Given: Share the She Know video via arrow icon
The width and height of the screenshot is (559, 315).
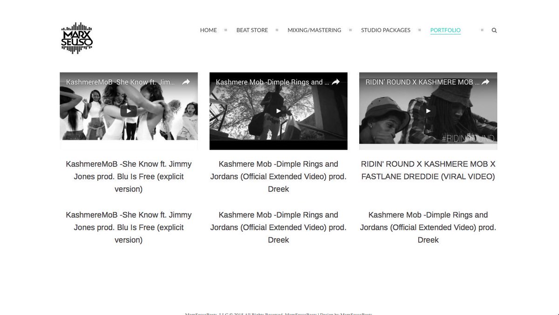Looking at the screenshot, I should 186,82.
